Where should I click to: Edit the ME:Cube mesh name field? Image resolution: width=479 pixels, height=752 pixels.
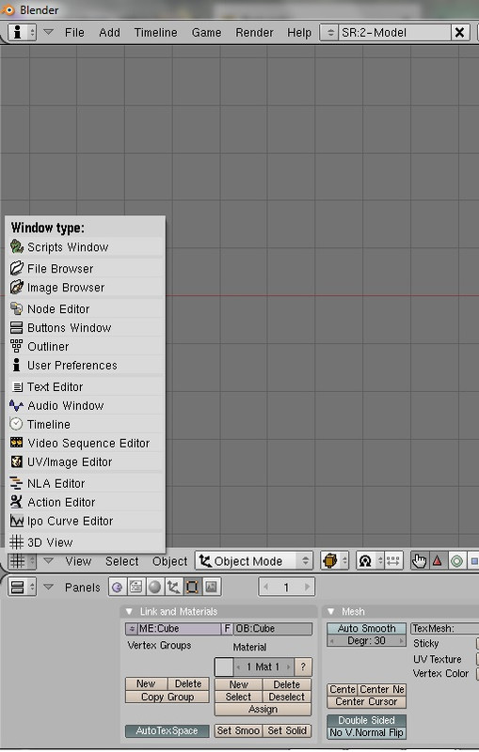point(179,628)
